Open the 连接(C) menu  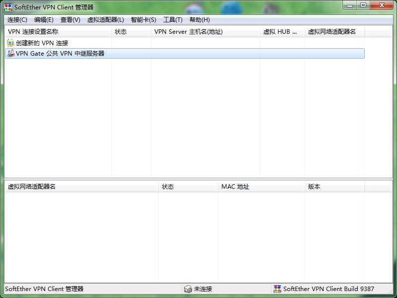(x=17, y=20)
